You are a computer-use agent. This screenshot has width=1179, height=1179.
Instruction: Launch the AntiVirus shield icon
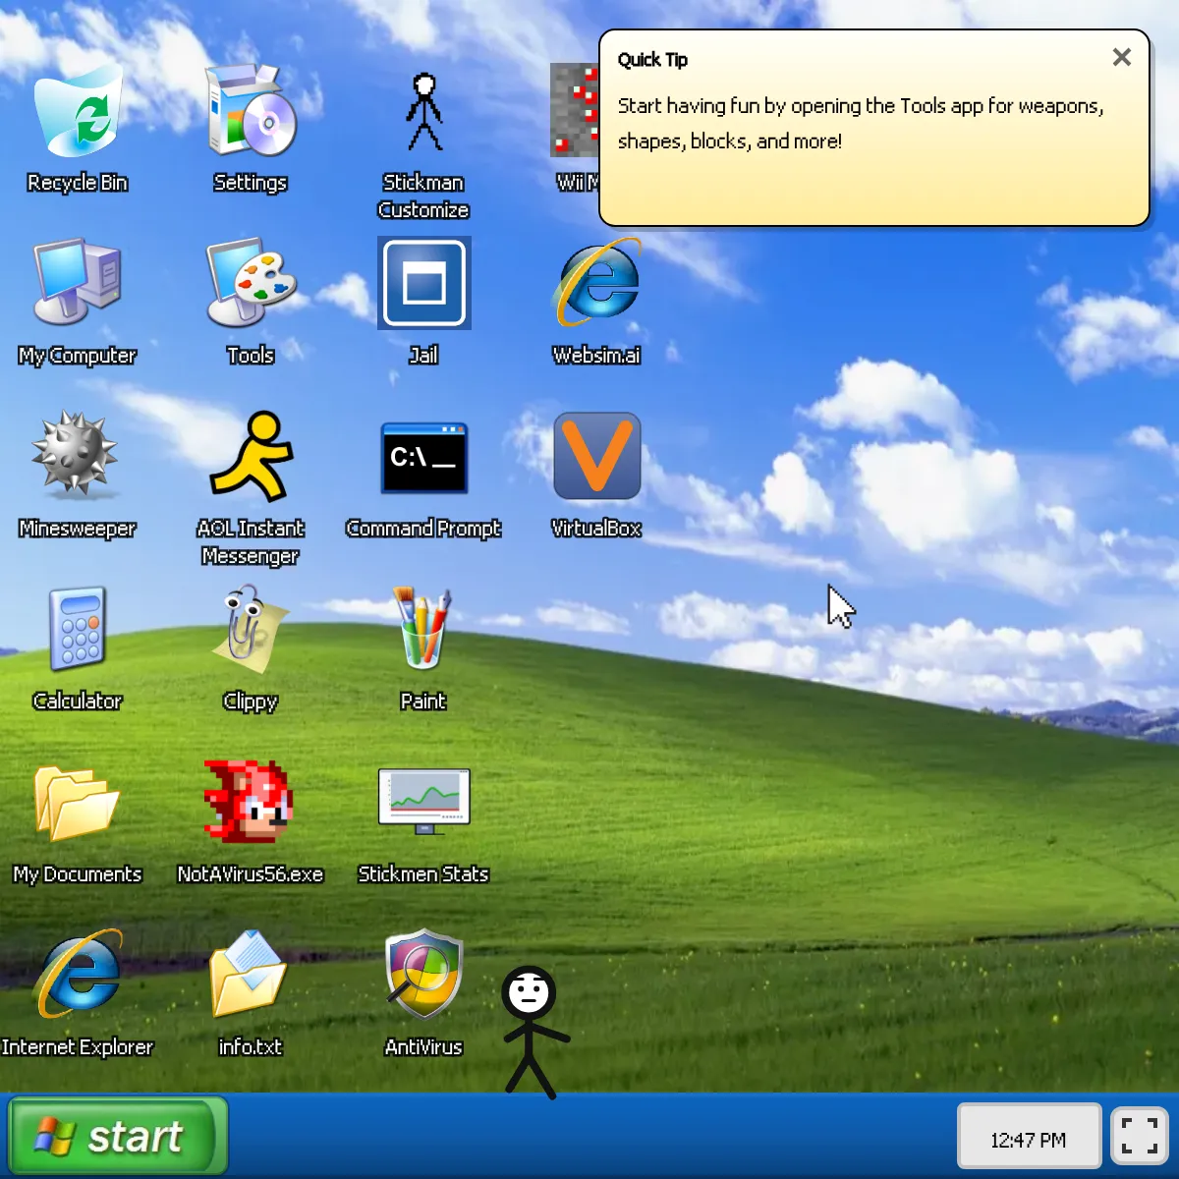point(423,976)
